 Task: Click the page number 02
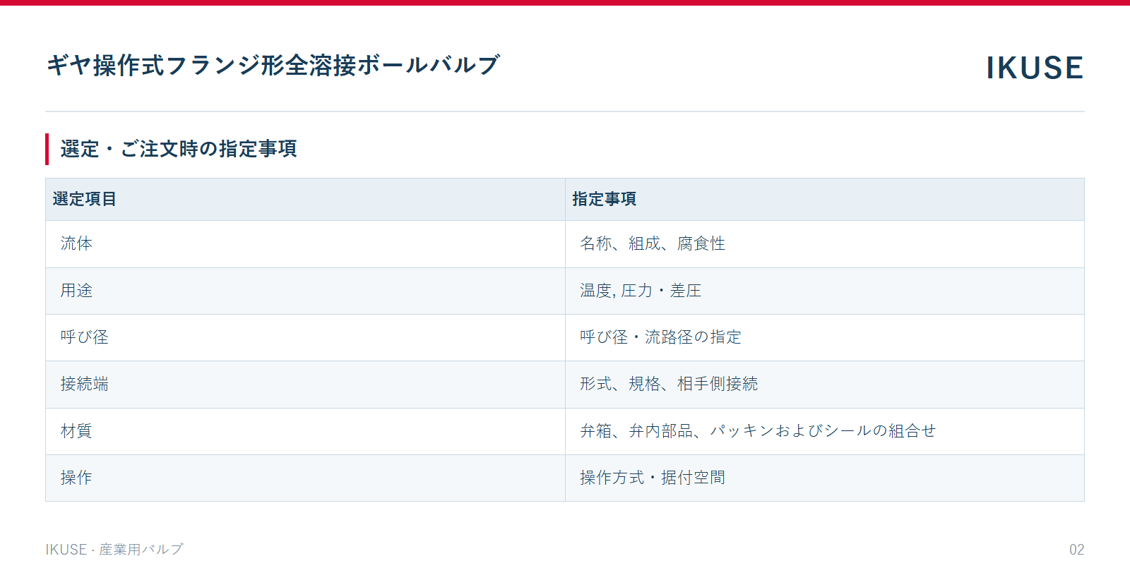pyautogui.click(x=1076, y=550)
